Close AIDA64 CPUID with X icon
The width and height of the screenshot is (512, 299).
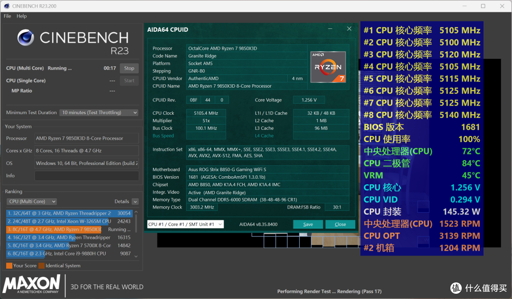pos(349,29)
